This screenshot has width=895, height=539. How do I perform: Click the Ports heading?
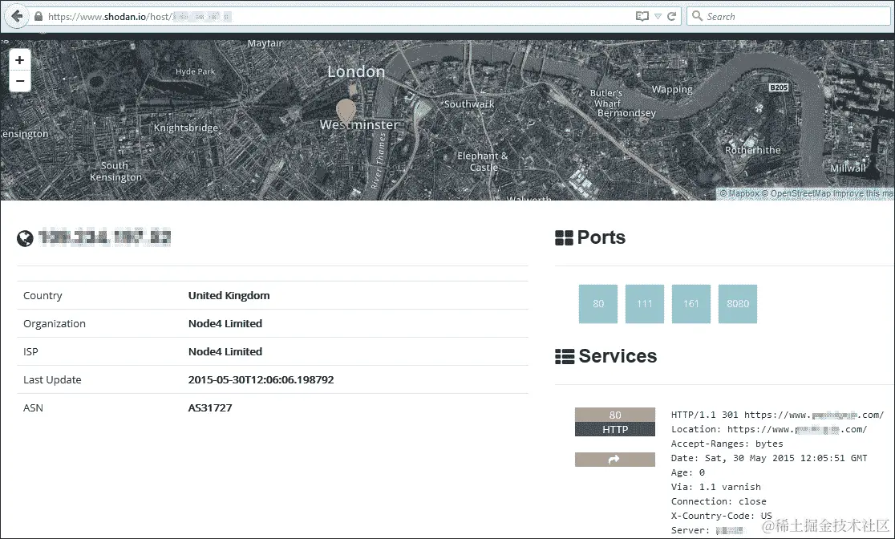tap(601, 237)
